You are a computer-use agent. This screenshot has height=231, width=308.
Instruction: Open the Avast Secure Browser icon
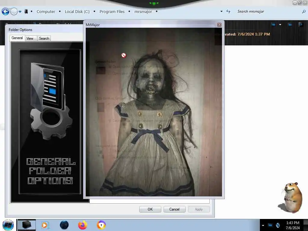pos(101,225)
